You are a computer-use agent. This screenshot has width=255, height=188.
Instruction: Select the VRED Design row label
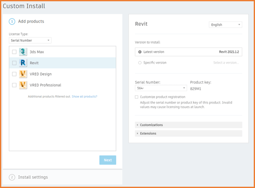pos(41,74)
